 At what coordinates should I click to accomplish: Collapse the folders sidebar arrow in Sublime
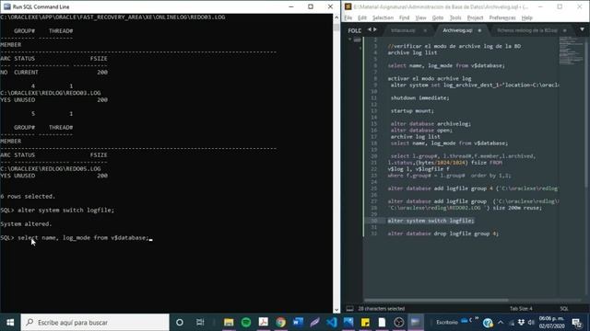(349, 39)
